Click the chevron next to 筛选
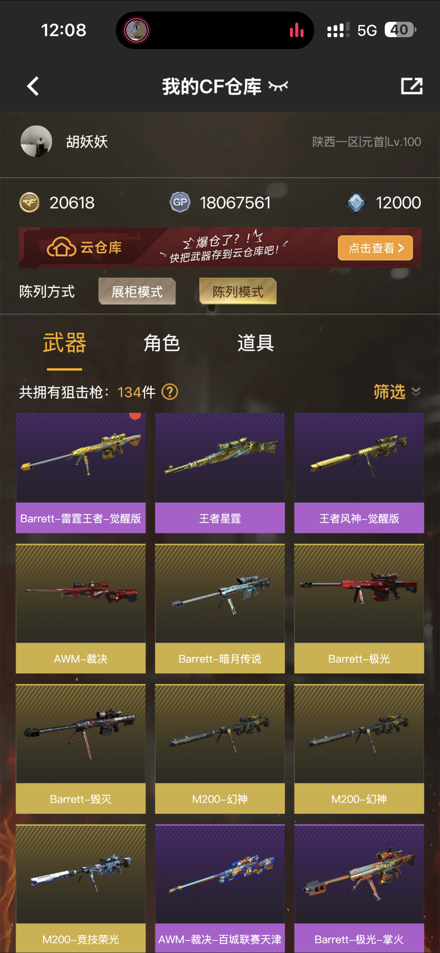 pyautogui.click(x=416, y=392)
